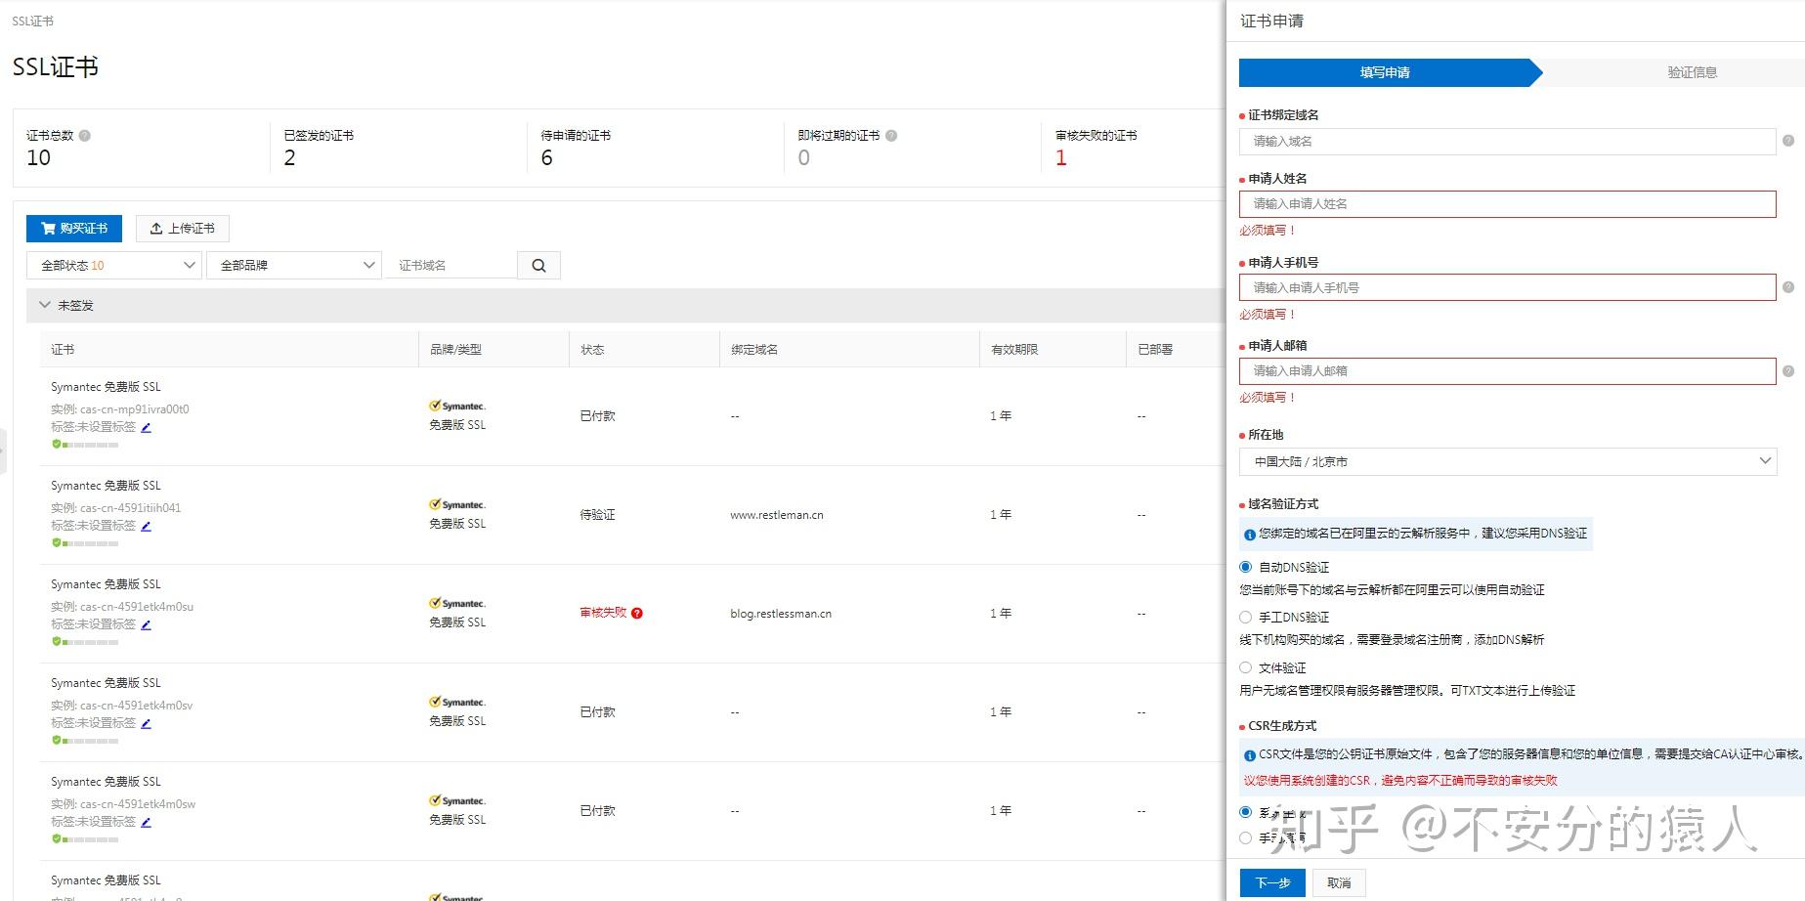Click the 取消 button
1805x901 pixels.
pos(1337,881)
